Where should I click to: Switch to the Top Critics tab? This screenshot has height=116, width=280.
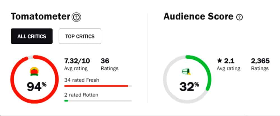click(x=80, y=36)
